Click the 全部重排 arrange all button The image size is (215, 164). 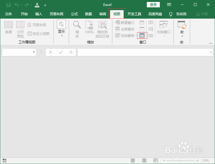125,29
